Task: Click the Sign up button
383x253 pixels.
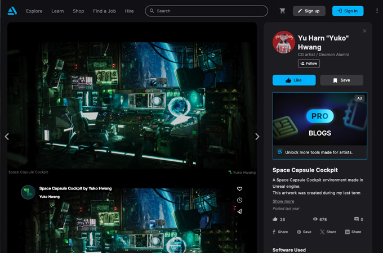Action: [x=309, y=11]
